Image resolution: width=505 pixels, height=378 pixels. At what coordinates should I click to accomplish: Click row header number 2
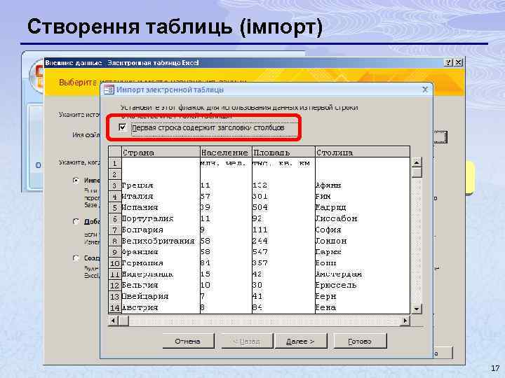click(114, 174)
